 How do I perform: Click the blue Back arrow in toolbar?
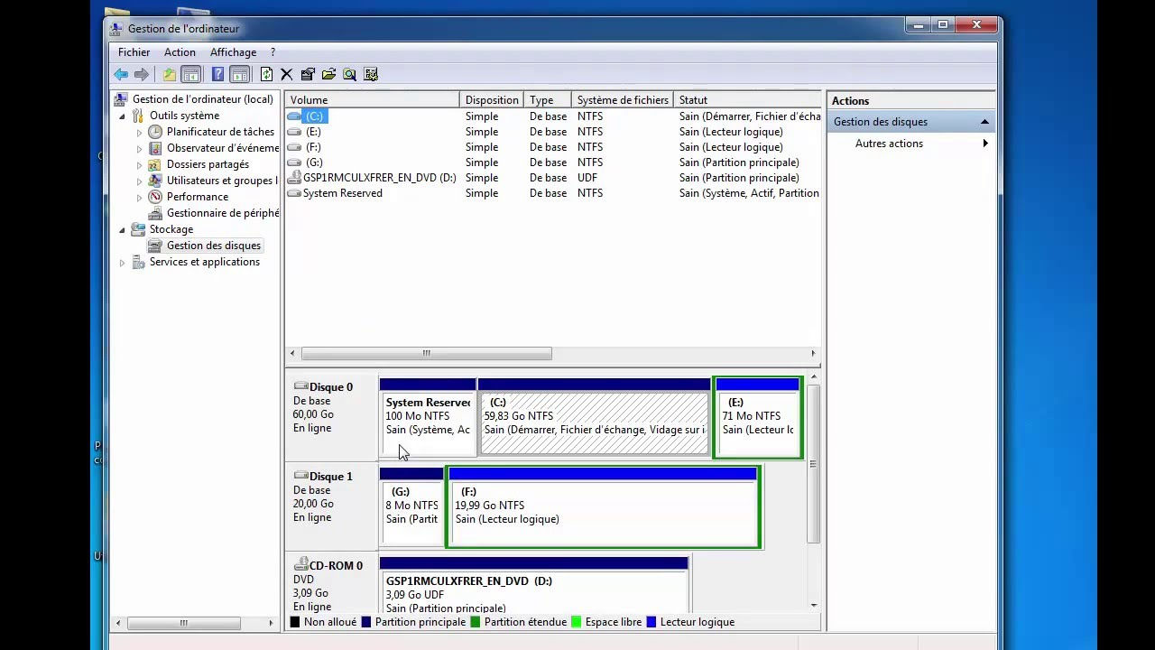click(121, 74)
